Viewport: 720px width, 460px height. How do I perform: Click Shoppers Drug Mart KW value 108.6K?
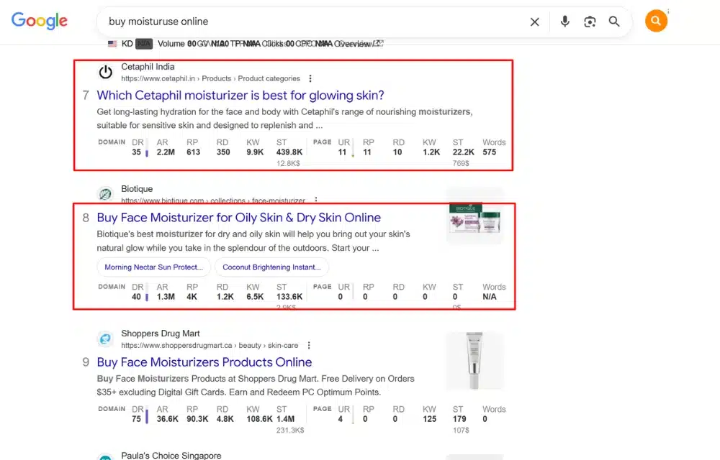pyautogui.click(x=259, y=419)
